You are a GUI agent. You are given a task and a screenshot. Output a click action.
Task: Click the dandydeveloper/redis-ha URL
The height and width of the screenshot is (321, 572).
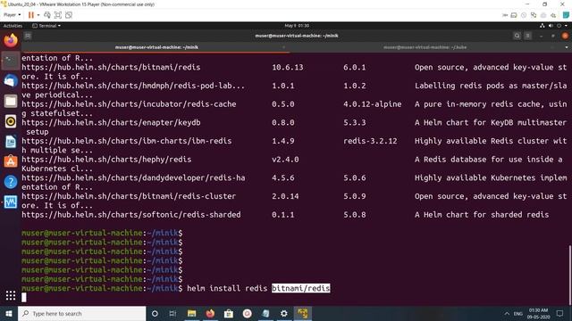point(133,178)
